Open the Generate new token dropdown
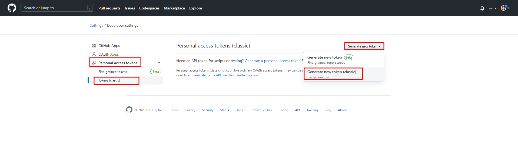Viewport: 518px width, 146px height. coord(364,46)
